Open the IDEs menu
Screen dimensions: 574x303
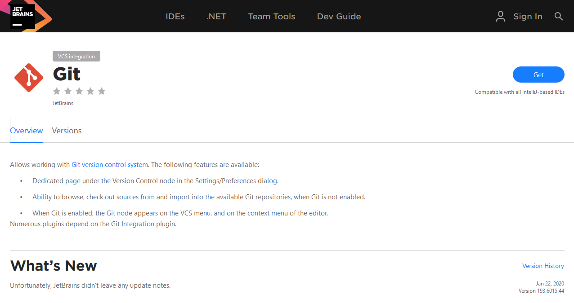click(175, 17)
